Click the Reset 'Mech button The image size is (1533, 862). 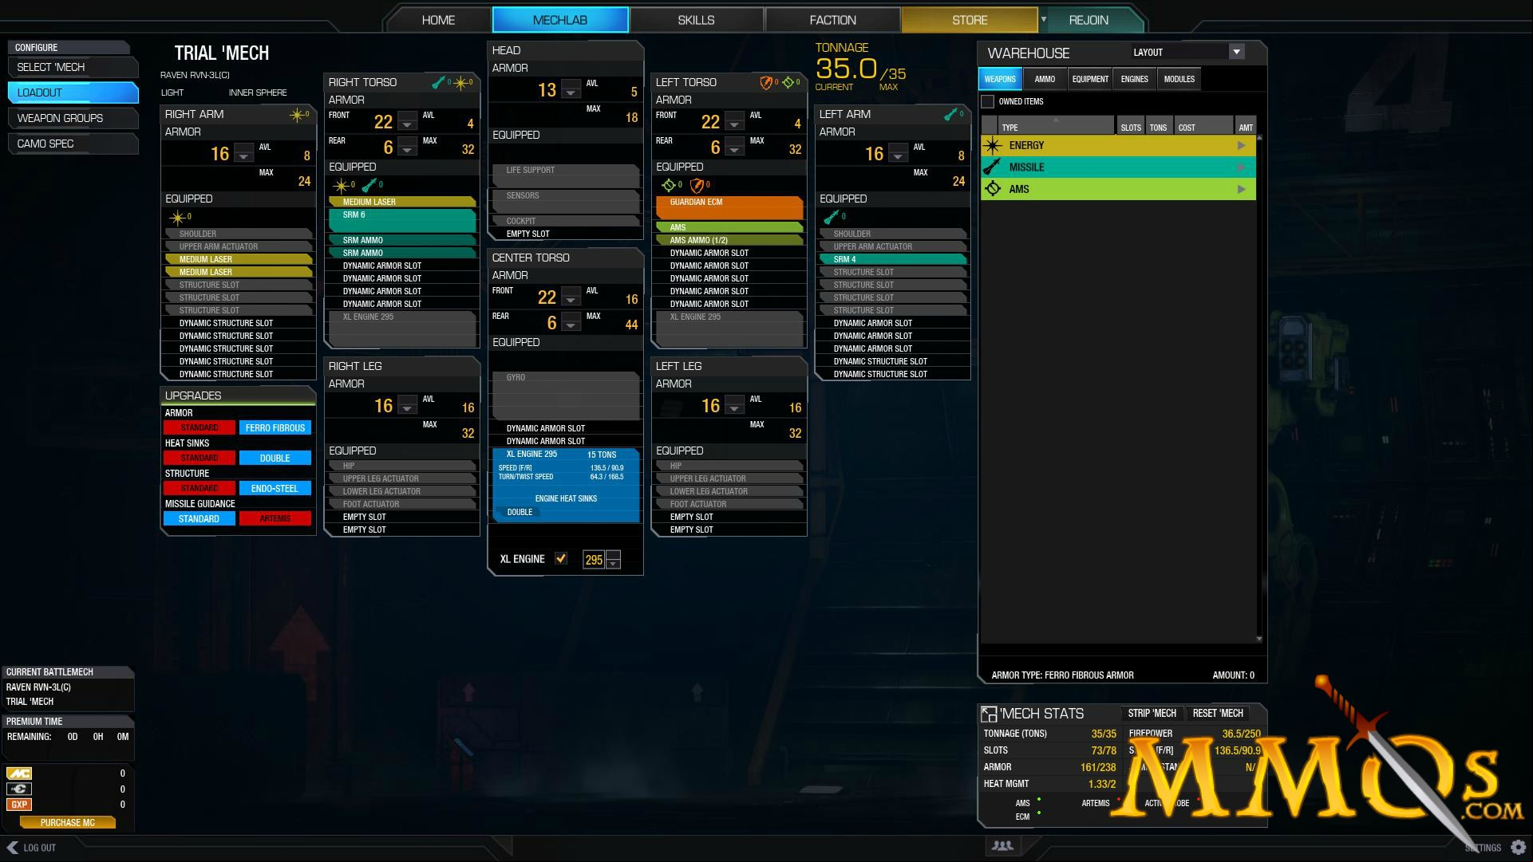[1218, 714]
